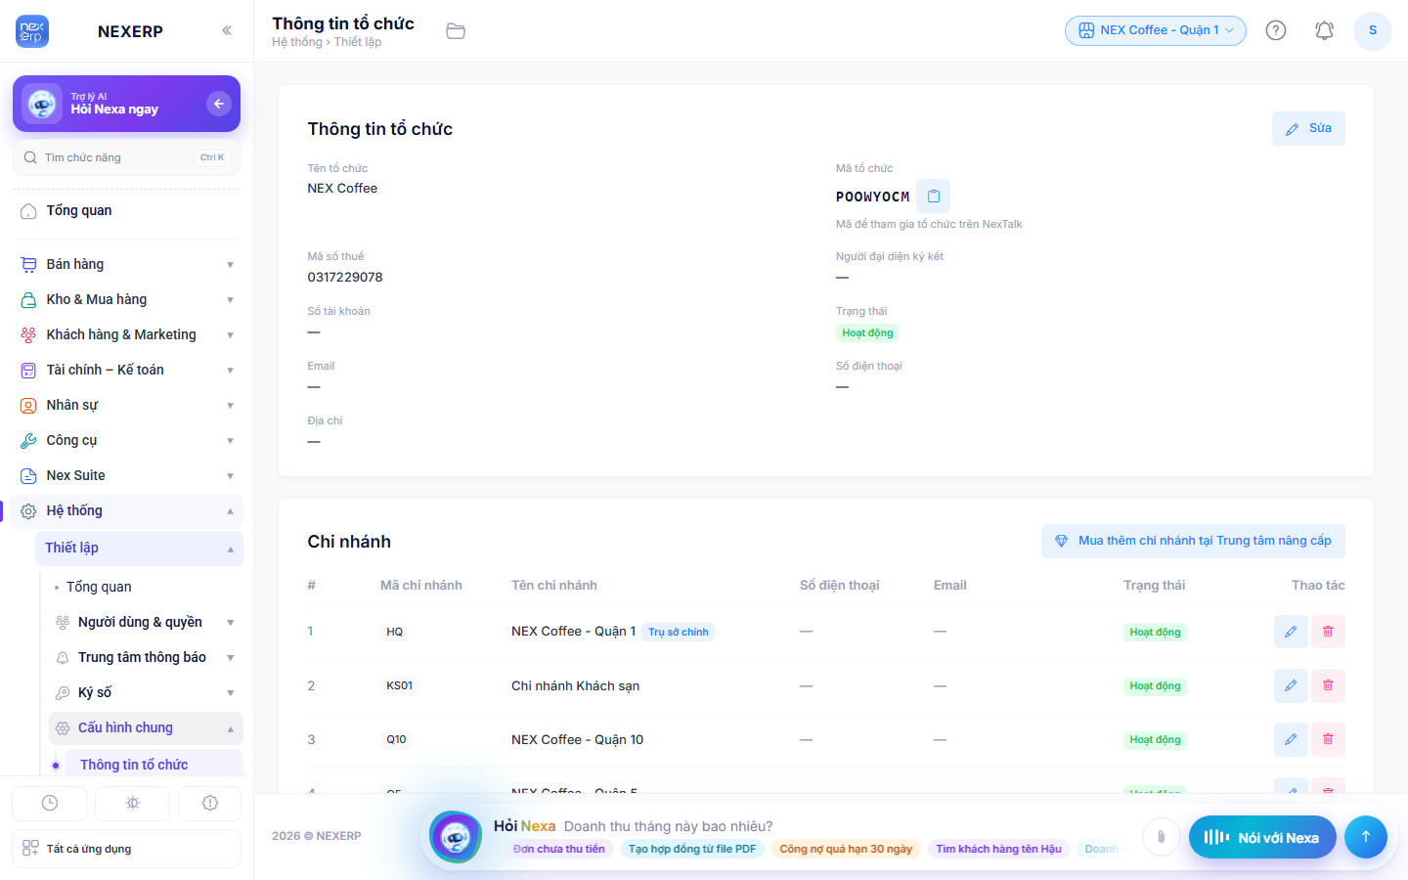Expand Trung tâm thông báo submenu

[x=145, y=657]
